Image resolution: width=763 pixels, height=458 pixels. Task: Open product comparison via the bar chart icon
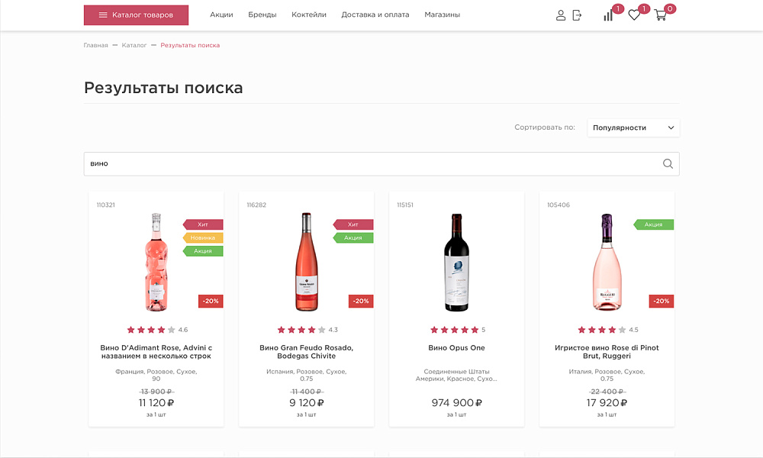607,16
